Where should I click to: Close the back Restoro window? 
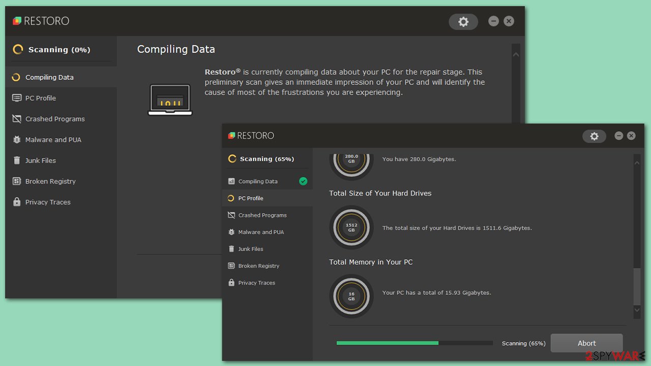coord(509,21)
